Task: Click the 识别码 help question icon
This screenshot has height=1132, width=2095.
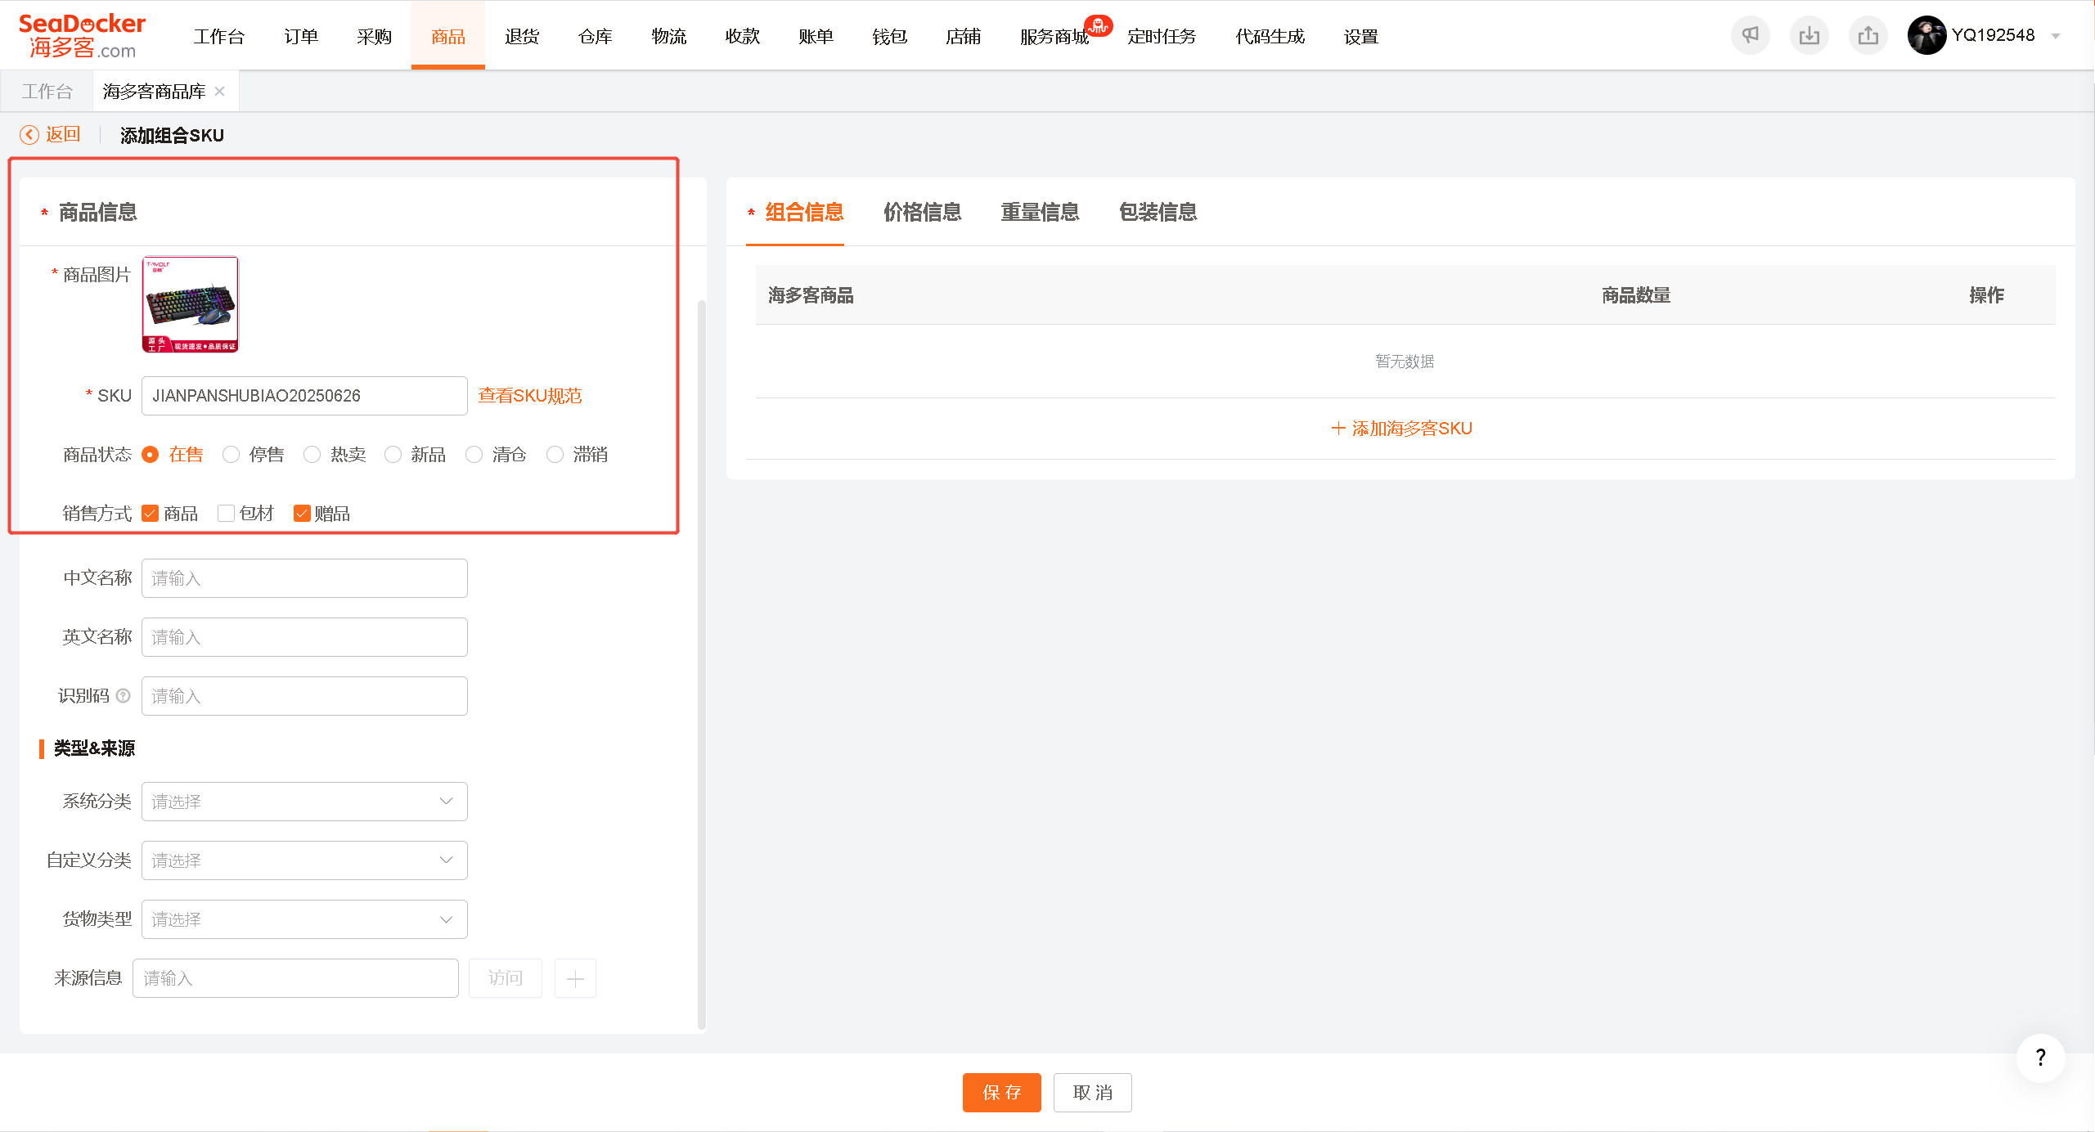Action: (x=123, y=696)
